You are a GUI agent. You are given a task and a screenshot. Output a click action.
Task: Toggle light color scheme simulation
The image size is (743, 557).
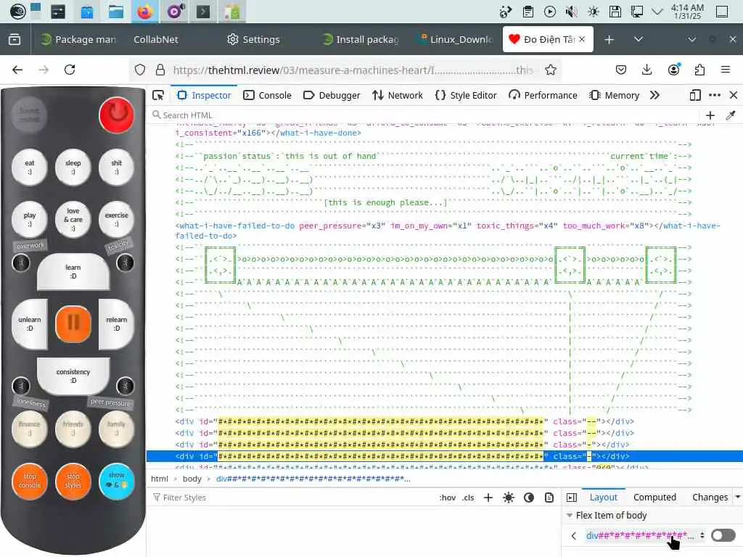point(509,498)
